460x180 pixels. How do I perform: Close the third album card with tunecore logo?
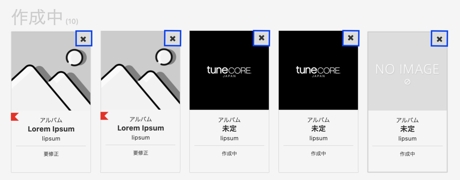(261, 38)
